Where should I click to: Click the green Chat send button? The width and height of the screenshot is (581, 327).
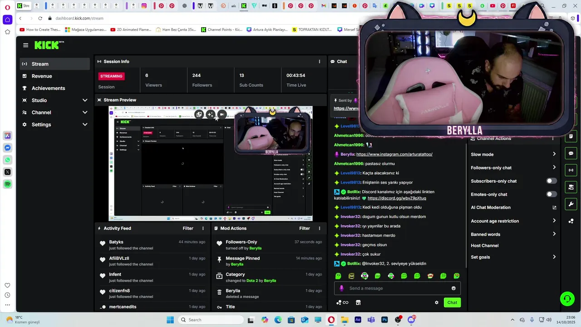(452, 302)
